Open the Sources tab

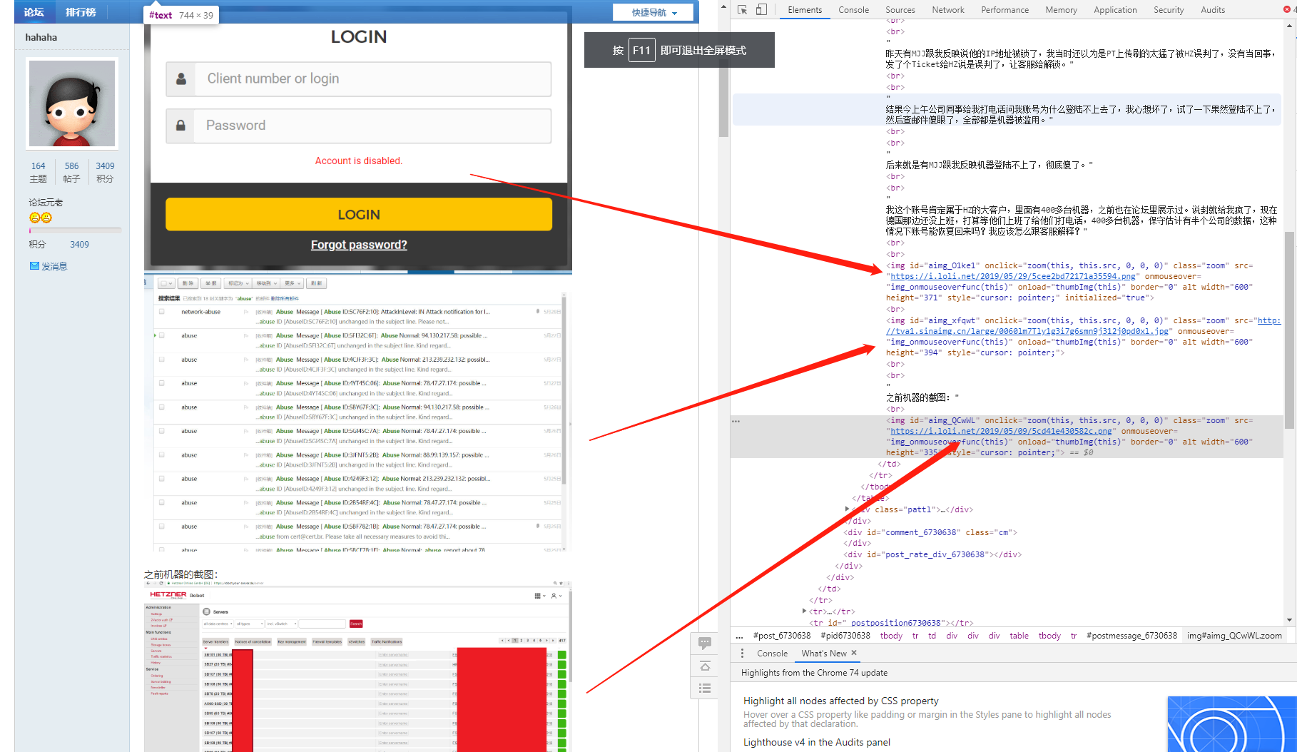pos(900,10)
